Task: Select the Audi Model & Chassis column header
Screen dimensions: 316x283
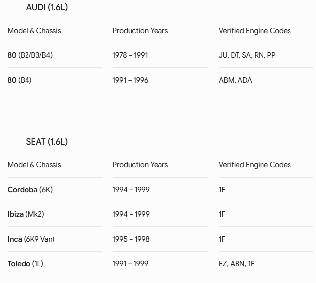Action: [x=34, y=31]
